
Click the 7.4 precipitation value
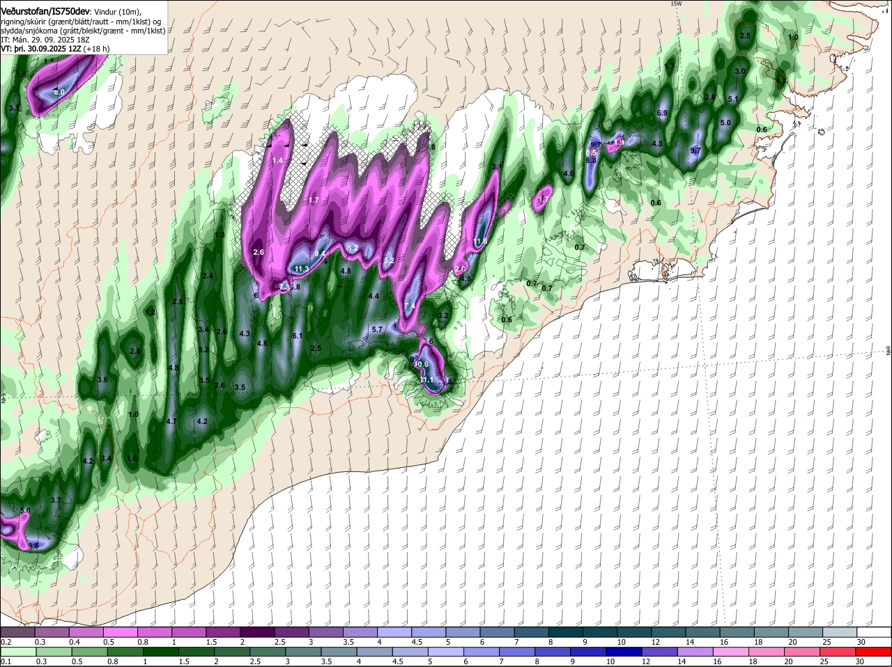(410, 306)
